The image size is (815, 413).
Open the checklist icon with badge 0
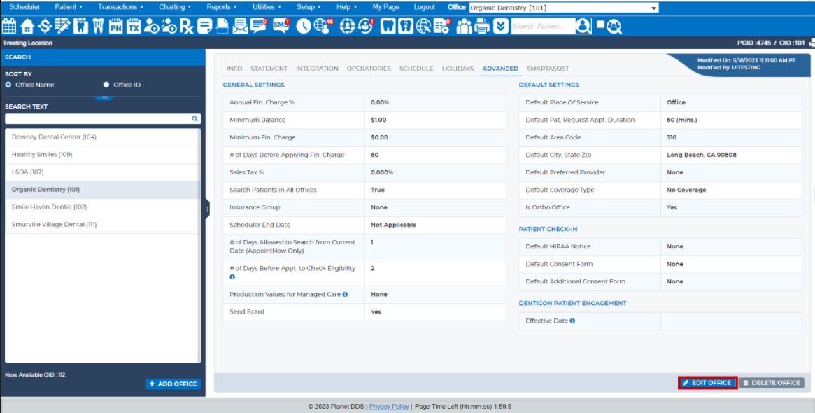click(x=442, y=25)
